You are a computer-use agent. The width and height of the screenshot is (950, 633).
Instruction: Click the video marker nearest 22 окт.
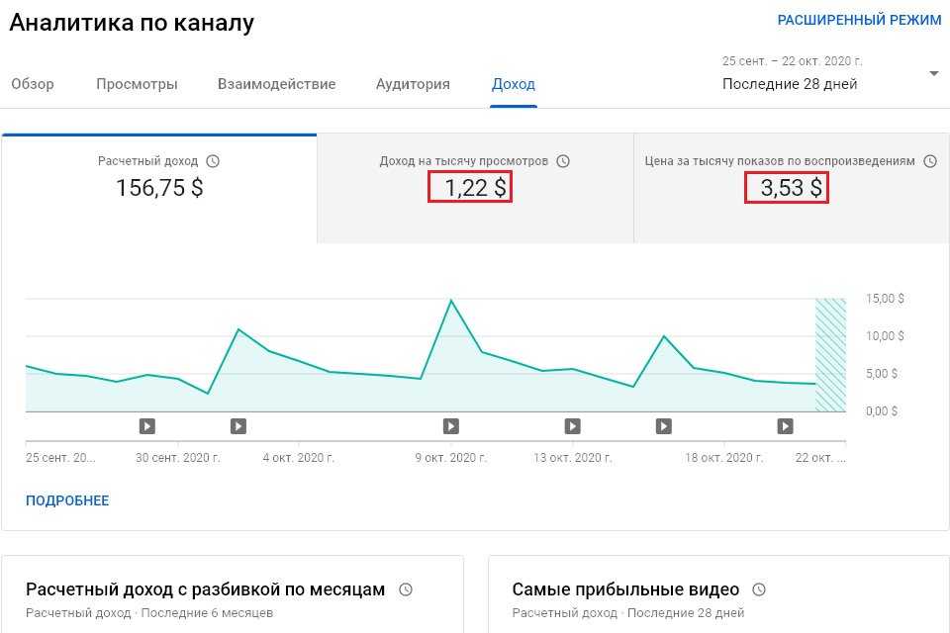785,426
